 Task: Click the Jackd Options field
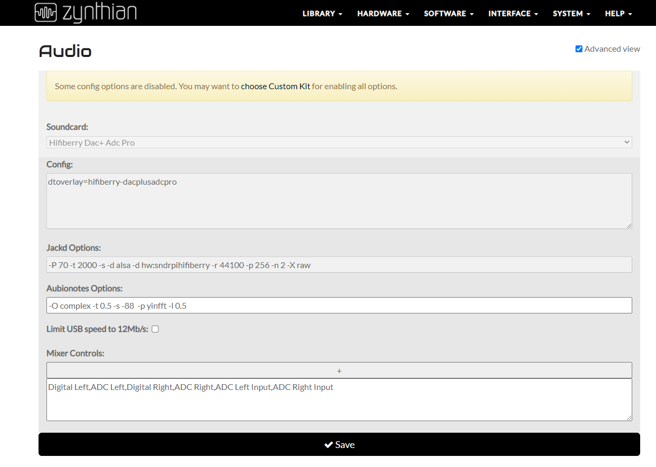(339, 265)
